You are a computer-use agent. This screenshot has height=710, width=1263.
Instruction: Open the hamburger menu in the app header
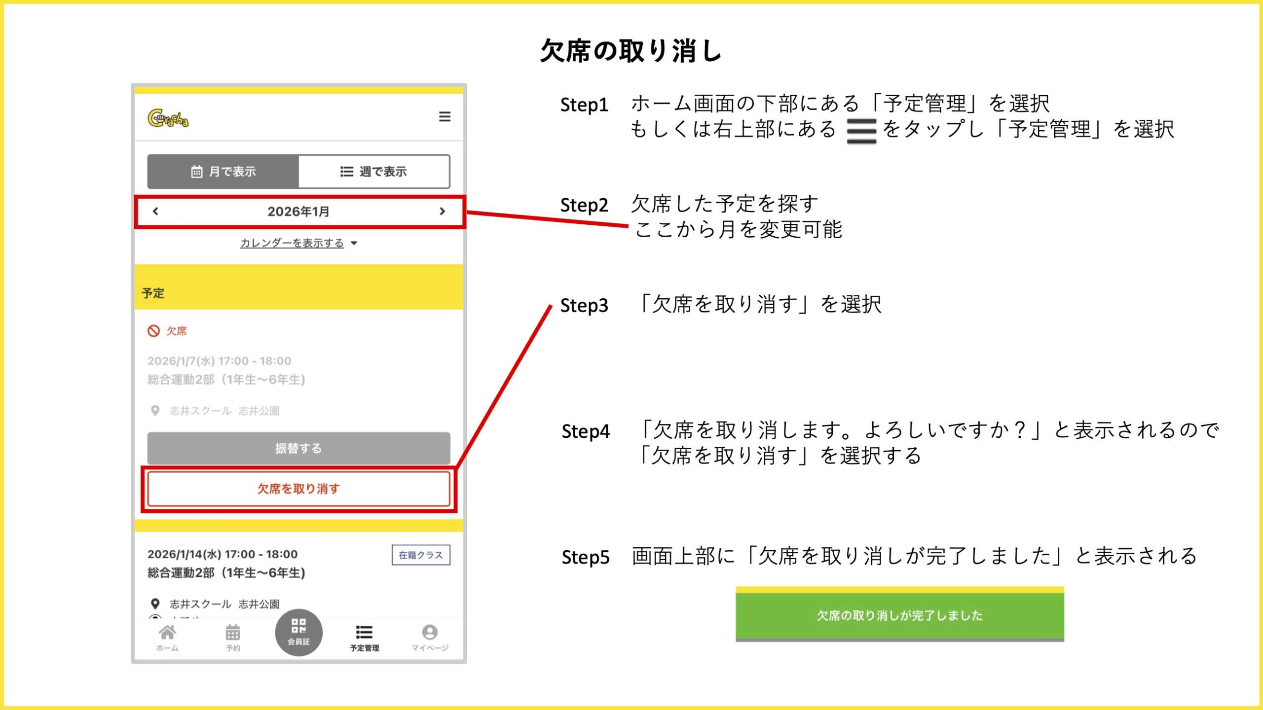(445, 117)
